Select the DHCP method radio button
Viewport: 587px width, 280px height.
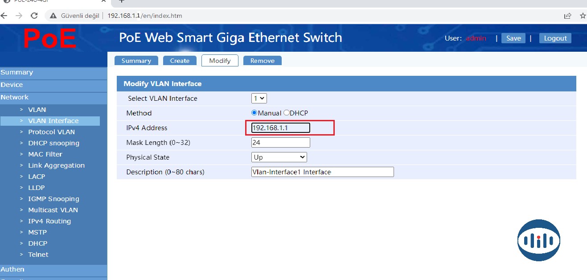(x=287, y=113)
